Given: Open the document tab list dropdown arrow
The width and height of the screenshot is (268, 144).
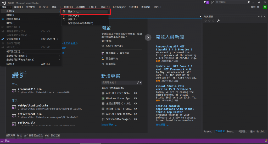Looking at the screenshot, I should click(200, 17).
